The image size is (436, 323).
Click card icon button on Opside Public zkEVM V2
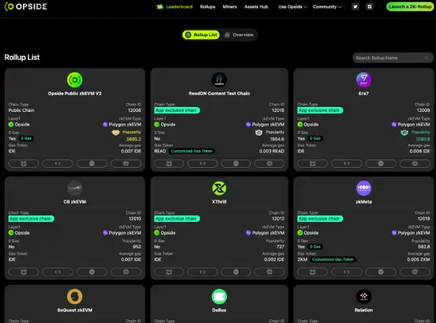click(126, 164)
